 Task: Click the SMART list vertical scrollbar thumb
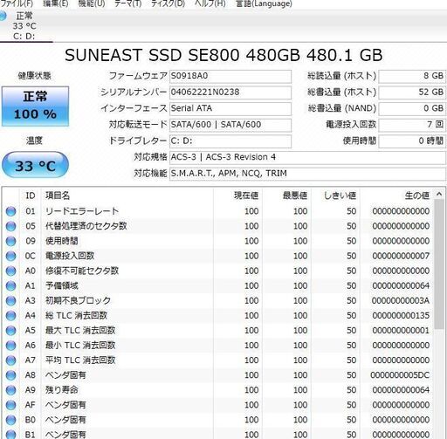[x=439, y=264]
